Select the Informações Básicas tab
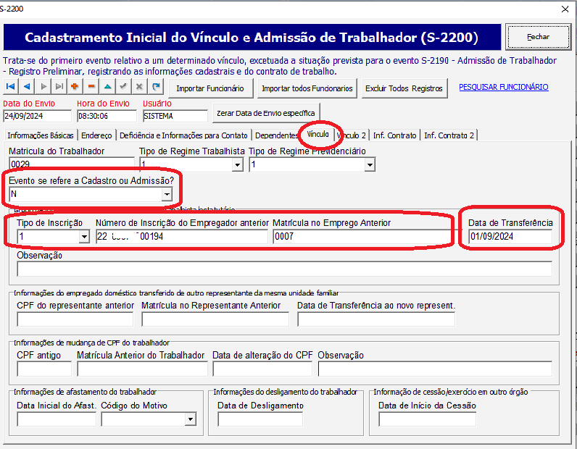577x449 pixels. tap(40, 135)
